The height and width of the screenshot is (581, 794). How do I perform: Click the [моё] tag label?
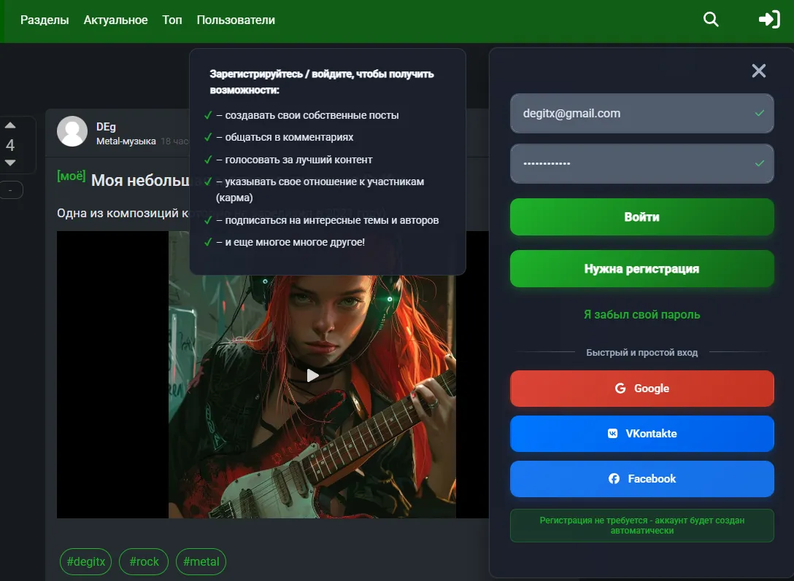click(71, 176)
